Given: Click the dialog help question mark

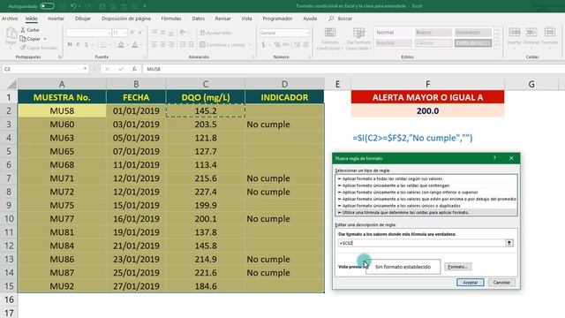Looking at the screenshot, I should [494, 158].
